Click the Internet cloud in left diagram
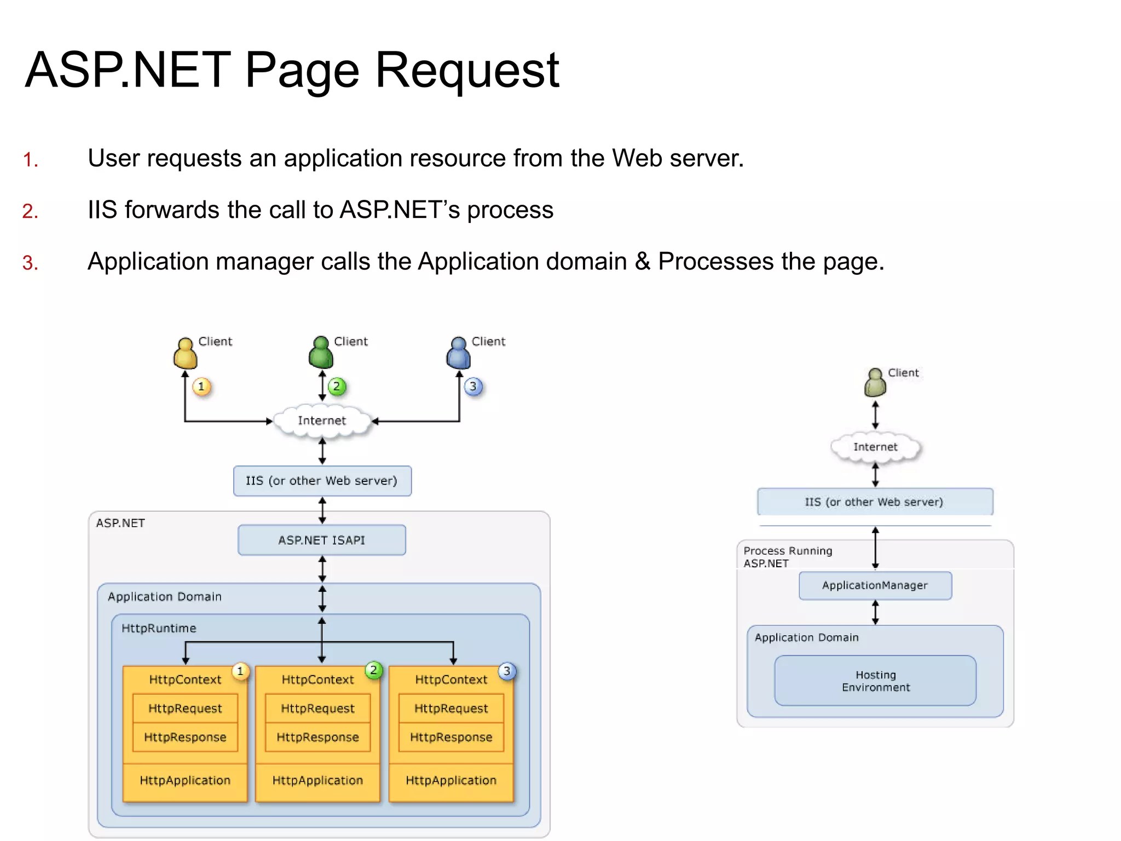 point(322,420)
